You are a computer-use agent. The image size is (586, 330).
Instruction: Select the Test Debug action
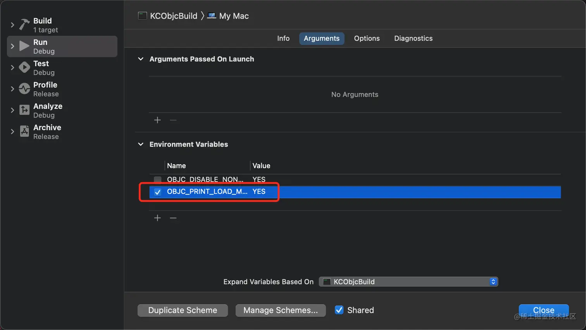click(x=62, y=68)
